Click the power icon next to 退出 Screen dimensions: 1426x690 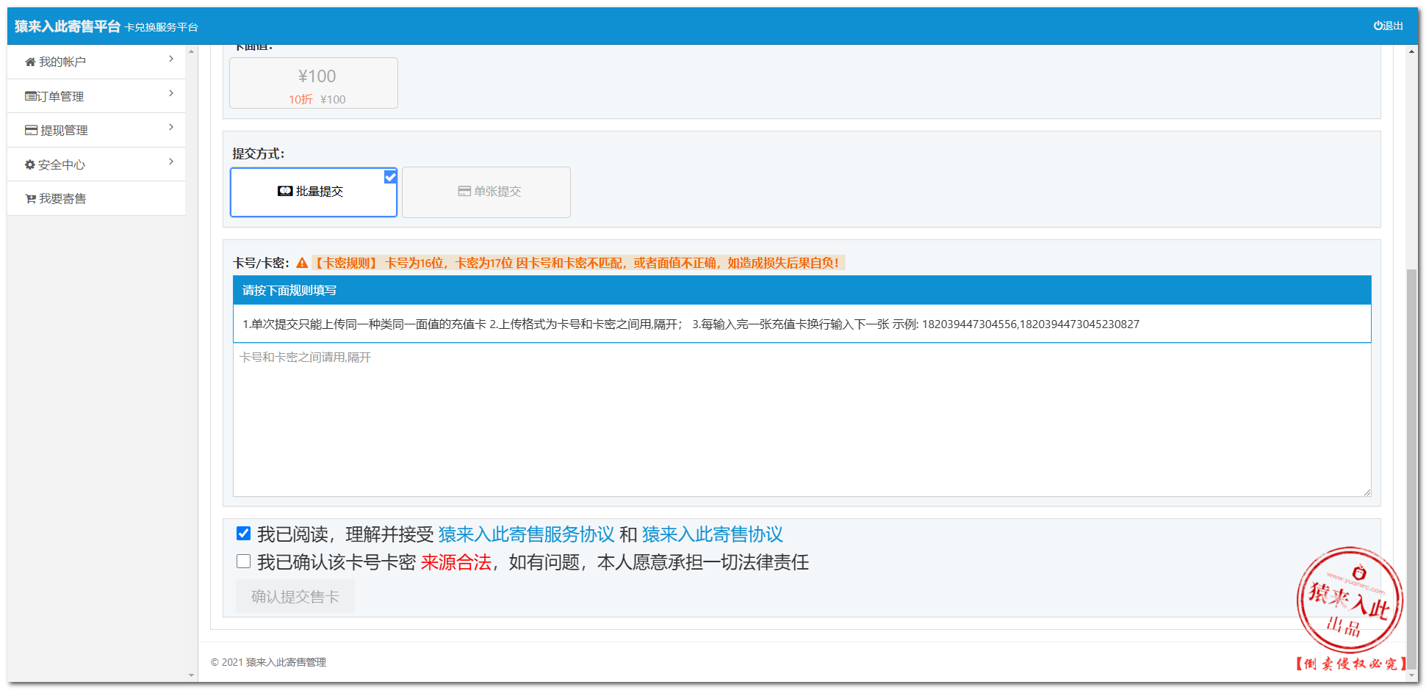tap(1378, 26)
